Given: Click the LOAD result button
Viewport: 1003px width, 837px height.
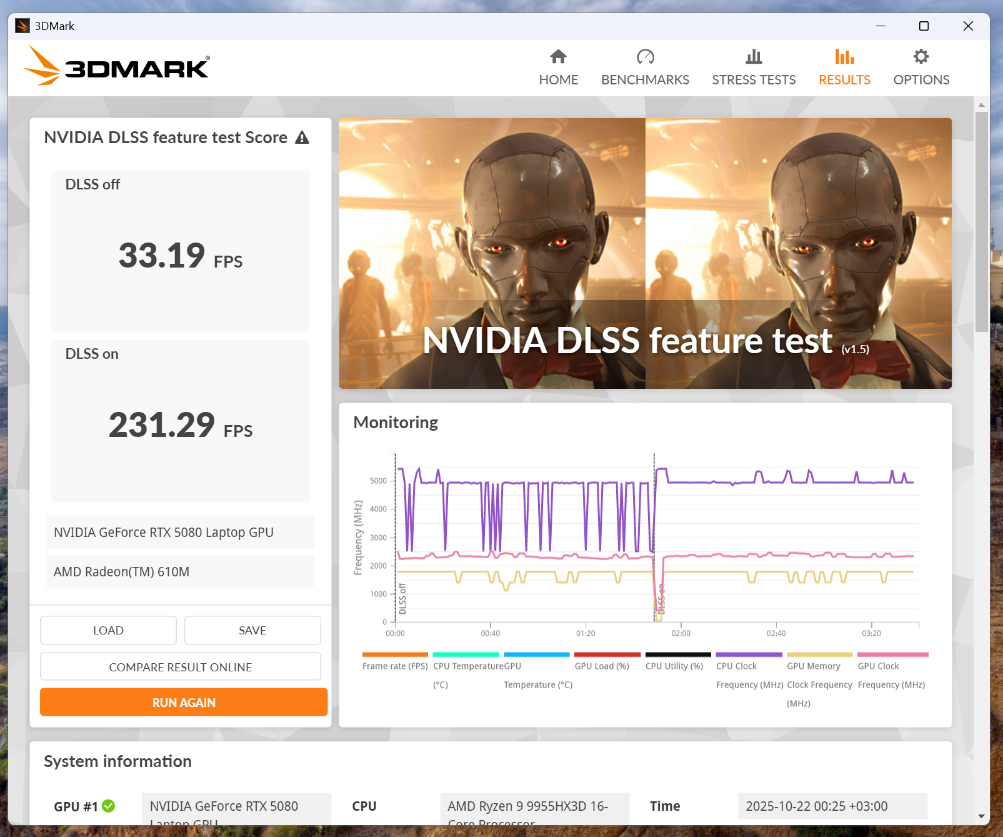Looking at the screenshot, I should click(108, 630).
